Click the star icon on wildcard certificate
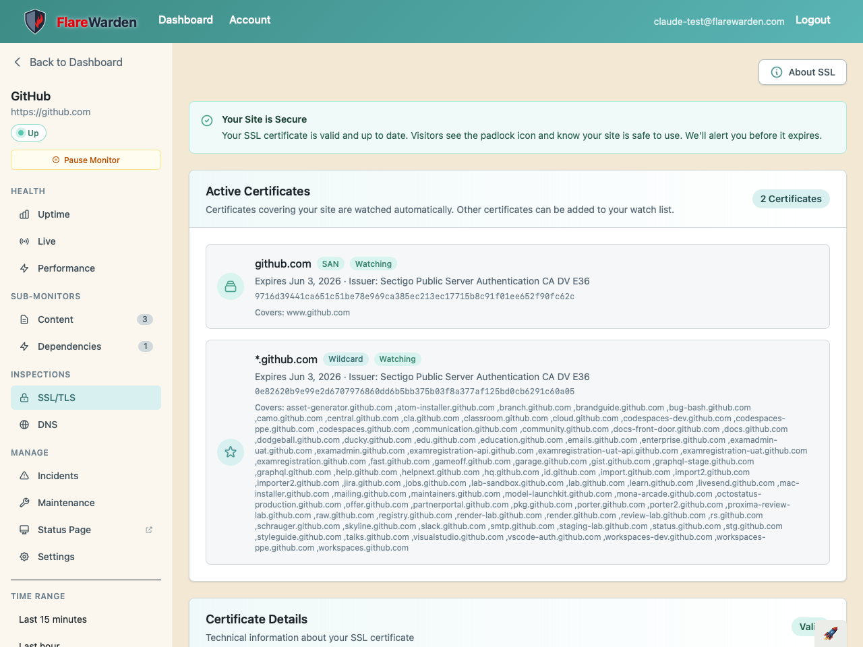This screenshot has width=863, height=647. (x=231, y=452)
